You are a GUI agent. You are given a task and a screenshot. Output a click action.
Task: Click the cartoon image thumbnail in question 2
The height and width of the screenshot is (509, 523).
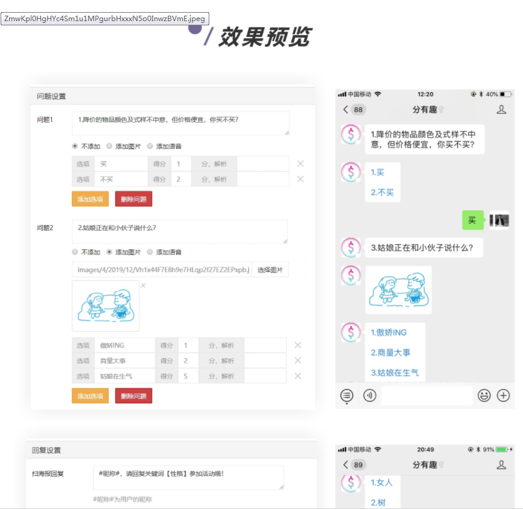[x=106, y=306]
